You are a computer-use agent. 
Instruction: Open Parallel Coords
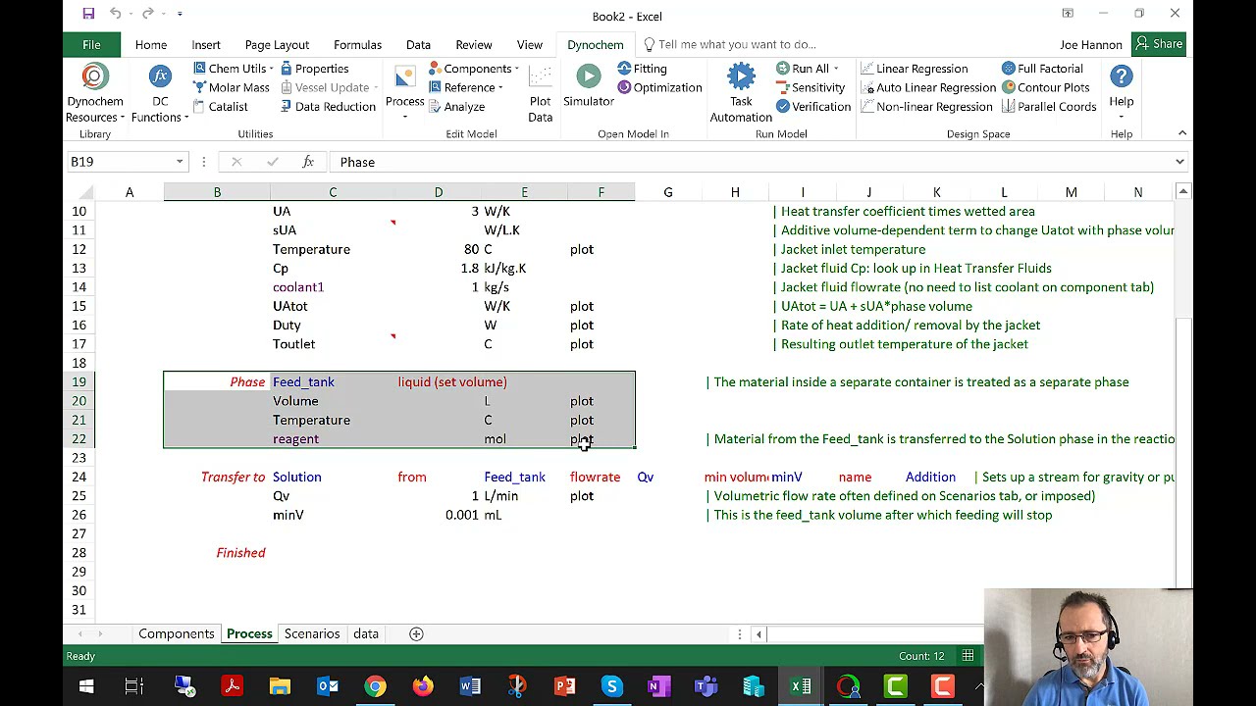pos(1049,107)
